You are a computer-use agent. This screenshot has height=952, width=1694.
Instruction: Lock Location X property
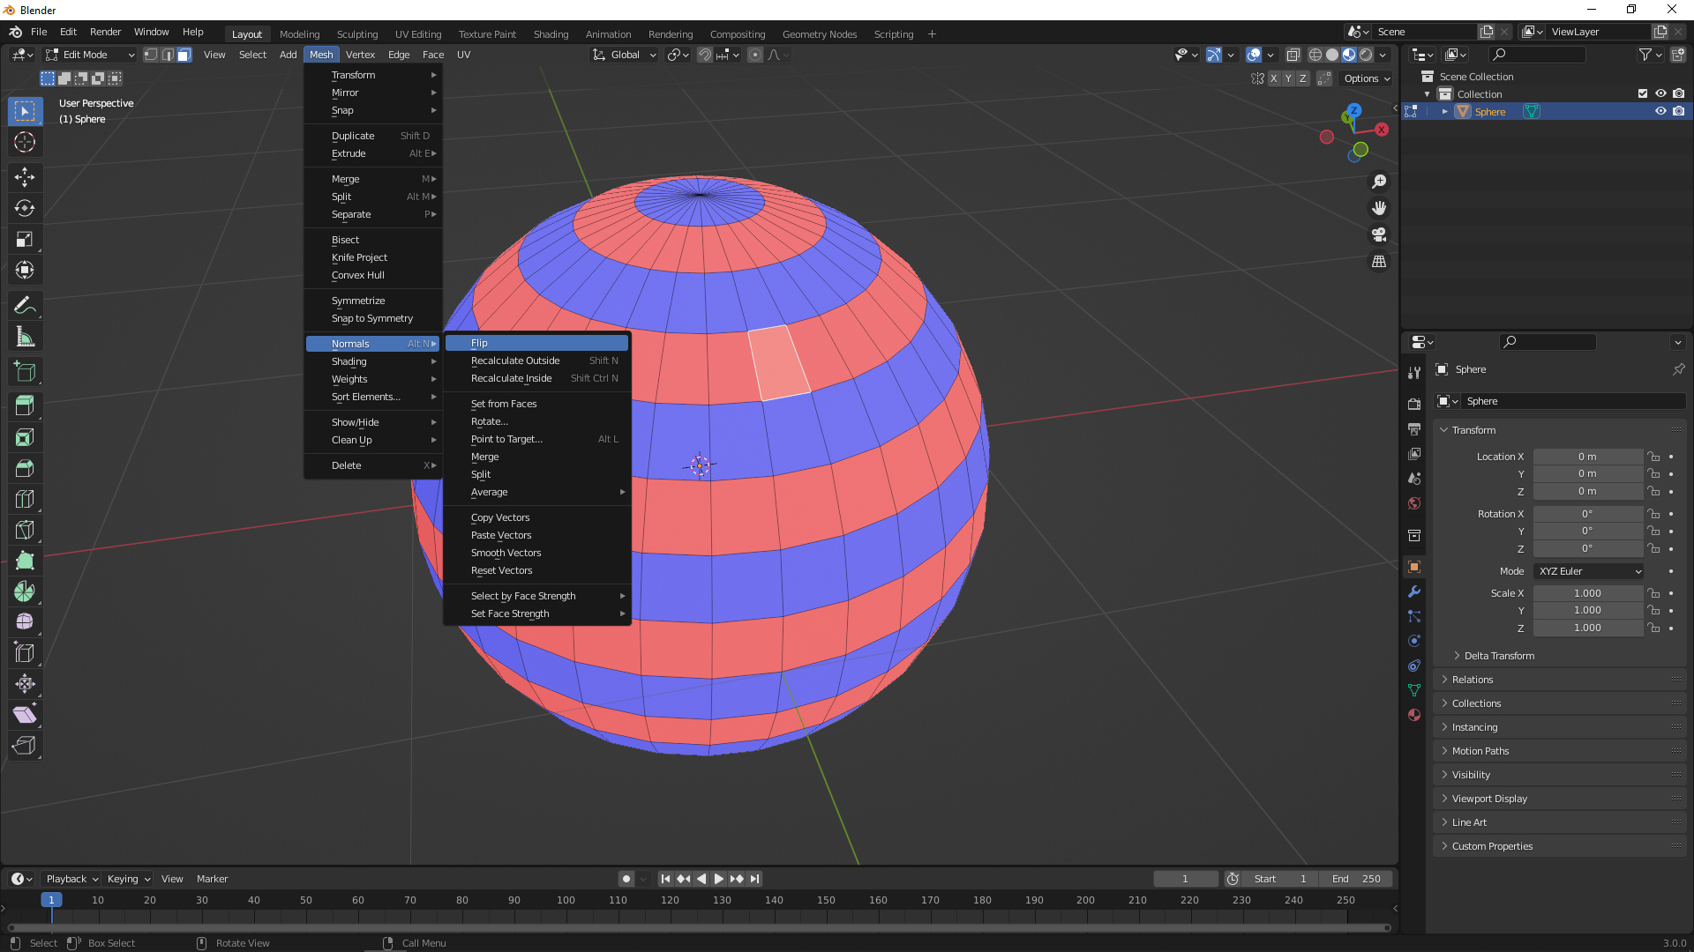click(1654, 457)
